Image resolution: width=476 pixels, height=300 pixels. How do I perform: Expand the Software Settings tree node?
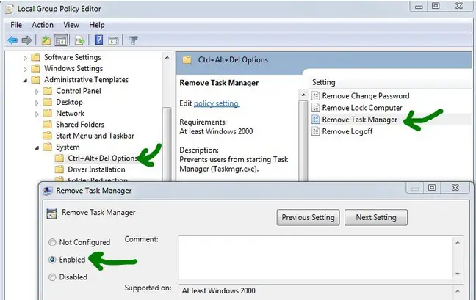click(x=25, y=57)
